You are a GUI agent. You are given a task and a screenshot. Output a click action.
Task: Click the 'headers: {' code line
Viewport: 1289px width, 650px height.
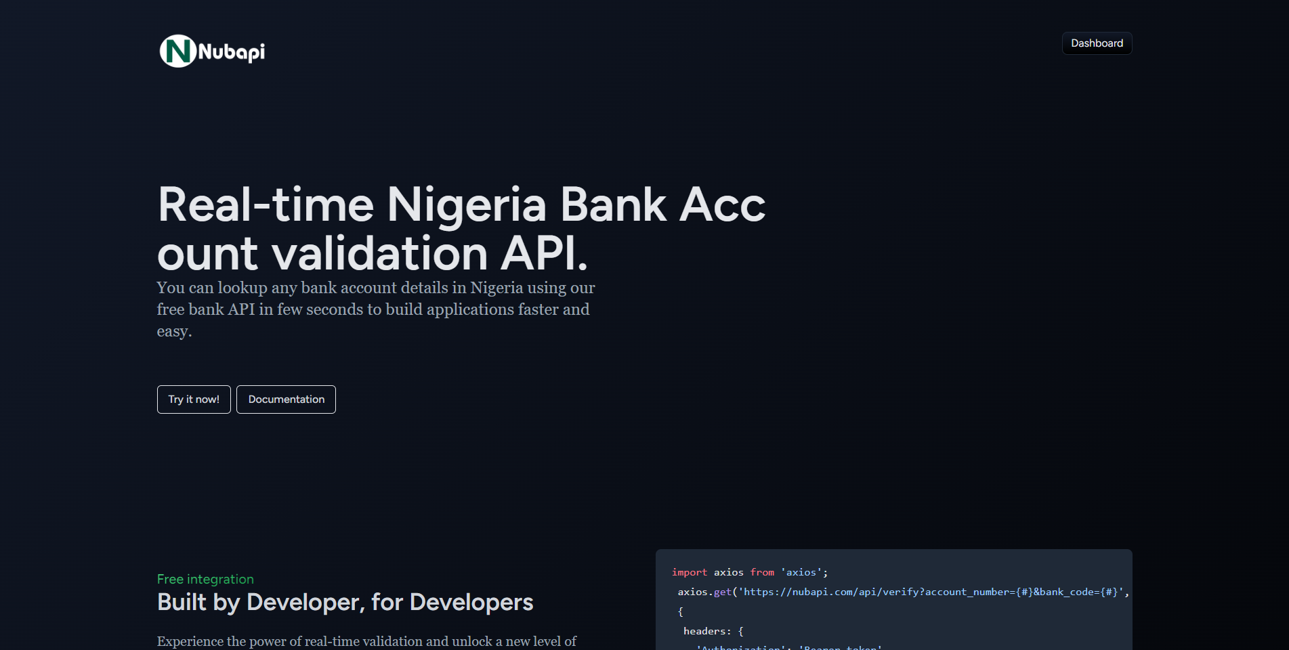(713, 631)
